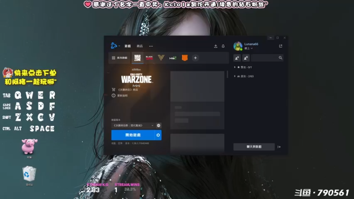Image resolution: width=354 pixels, height=199 pixels.
Task: Open the notifications bell
Action: tap(223, 46)
